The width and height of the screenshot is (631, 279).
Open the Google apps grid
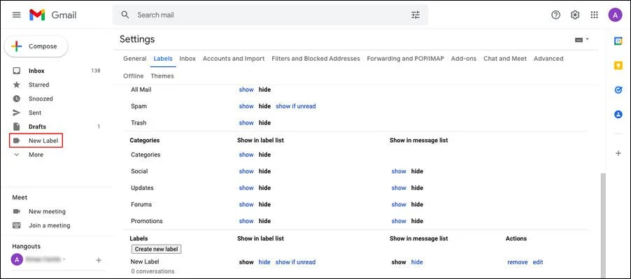[595, 15]
